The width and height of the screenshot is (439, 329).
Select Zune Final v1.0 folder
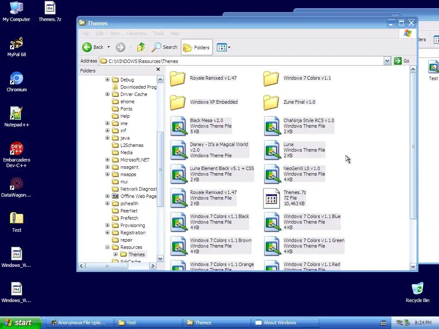click(289, 102)
